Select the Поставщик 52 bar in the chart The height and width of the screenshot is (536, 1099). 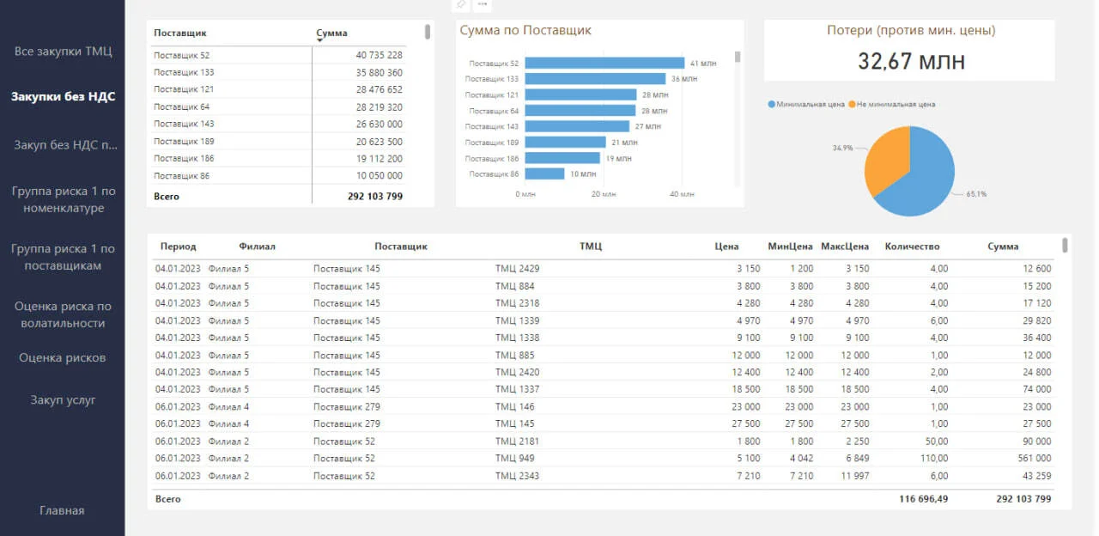point(604,63)
